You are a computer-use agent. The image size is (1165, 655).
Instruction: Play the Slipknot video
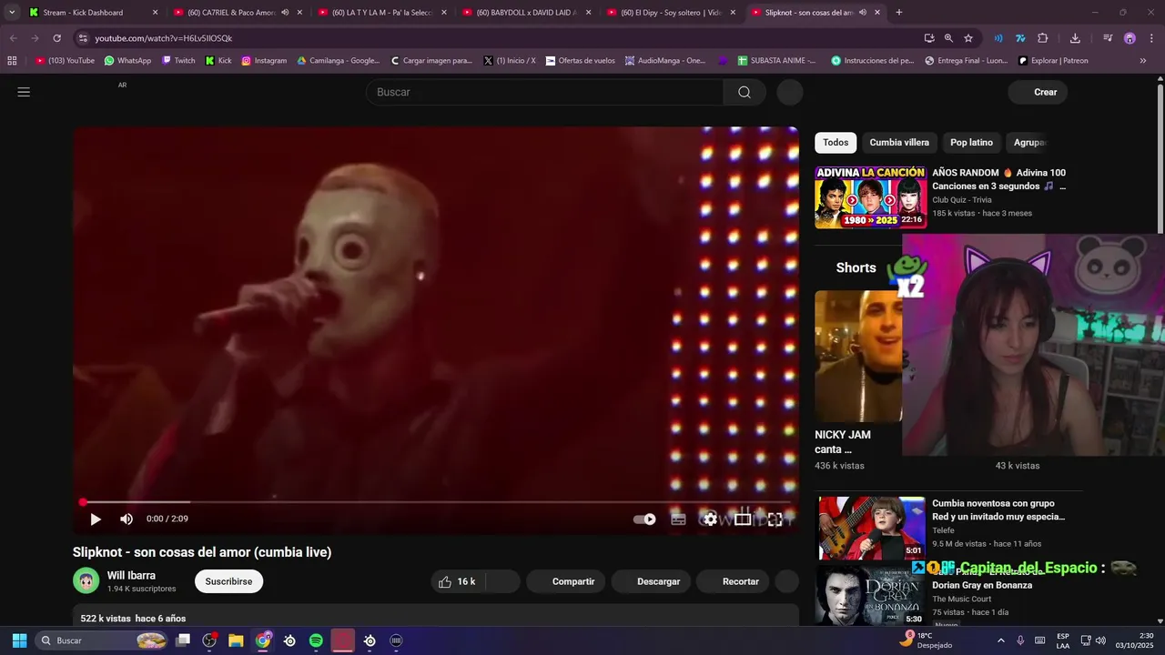pyautogui.click(x=96, y=519)
